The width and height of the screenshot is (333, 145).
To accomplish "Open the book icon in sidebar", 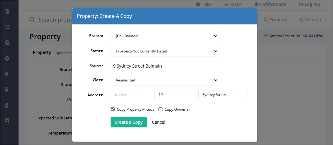I will click(7, 121).
